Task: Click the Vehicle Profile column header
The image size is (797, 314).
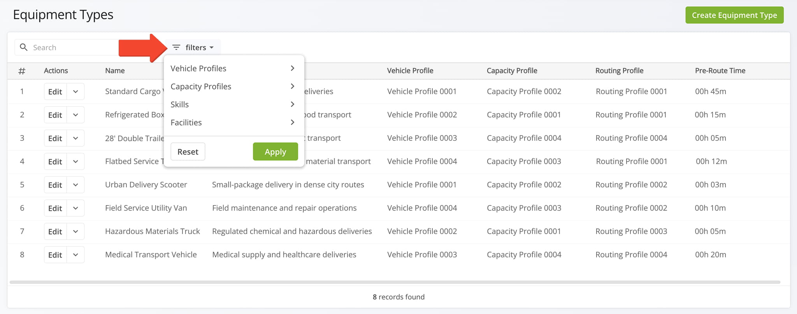Action: click(x=410, y=71)
